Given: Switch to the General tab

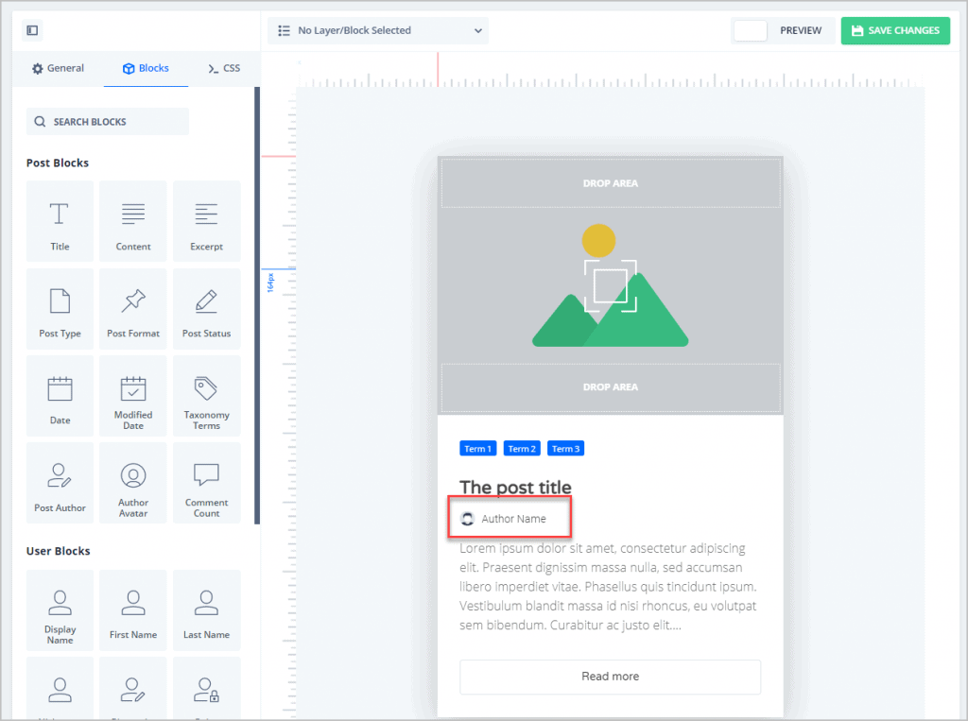Looking at the screenshot, I should tap(58, 68).
